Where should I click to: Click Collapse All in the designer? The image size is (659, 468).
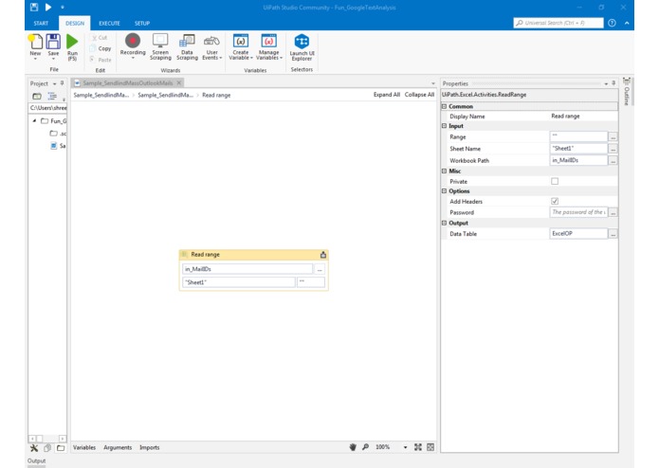(x=419, y=95)
